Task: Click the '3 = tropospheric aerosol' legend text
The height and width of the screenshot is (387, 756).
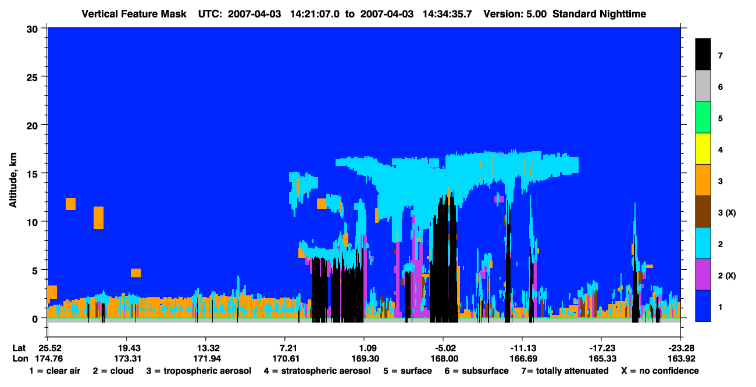Action: pos(199,371)
